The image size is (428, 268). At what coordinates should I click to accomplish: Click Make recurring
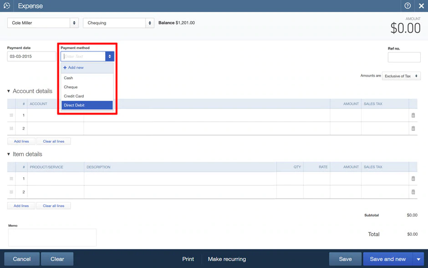[227, 259]
